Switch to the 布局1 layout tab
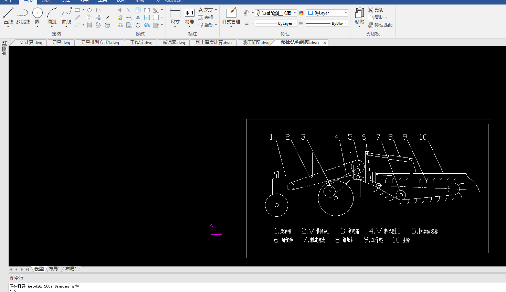 coord(54,269)
